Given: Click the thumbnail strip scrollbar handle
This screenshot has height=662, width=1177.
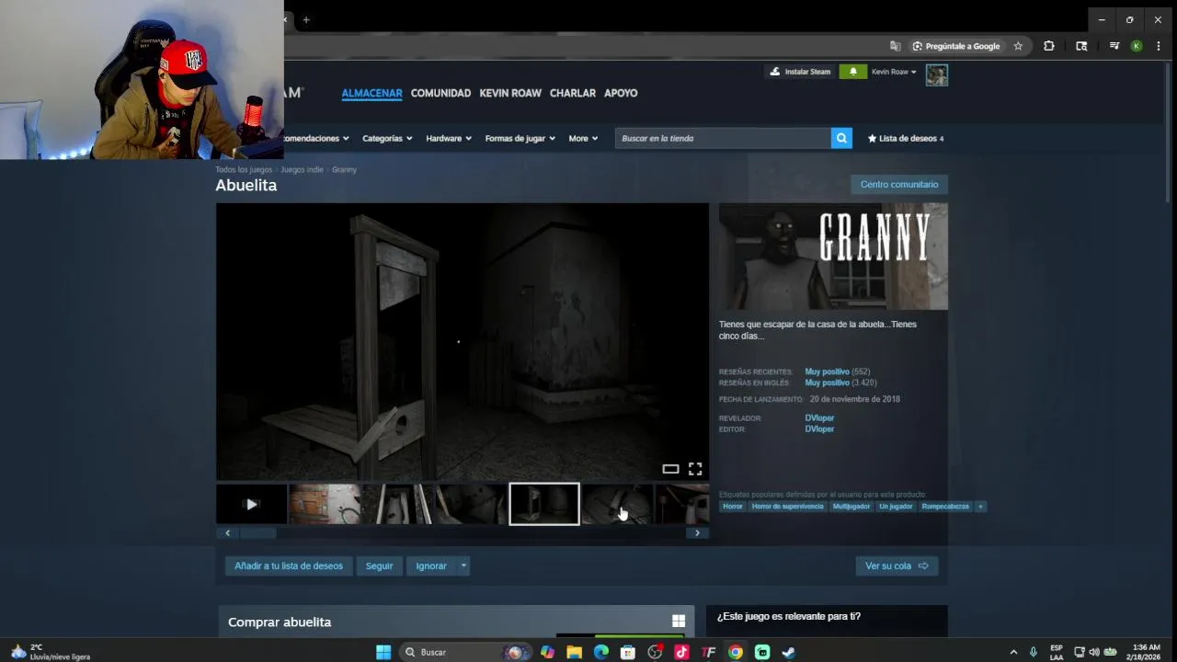Looking at the screenshot, I should [257, 532].
